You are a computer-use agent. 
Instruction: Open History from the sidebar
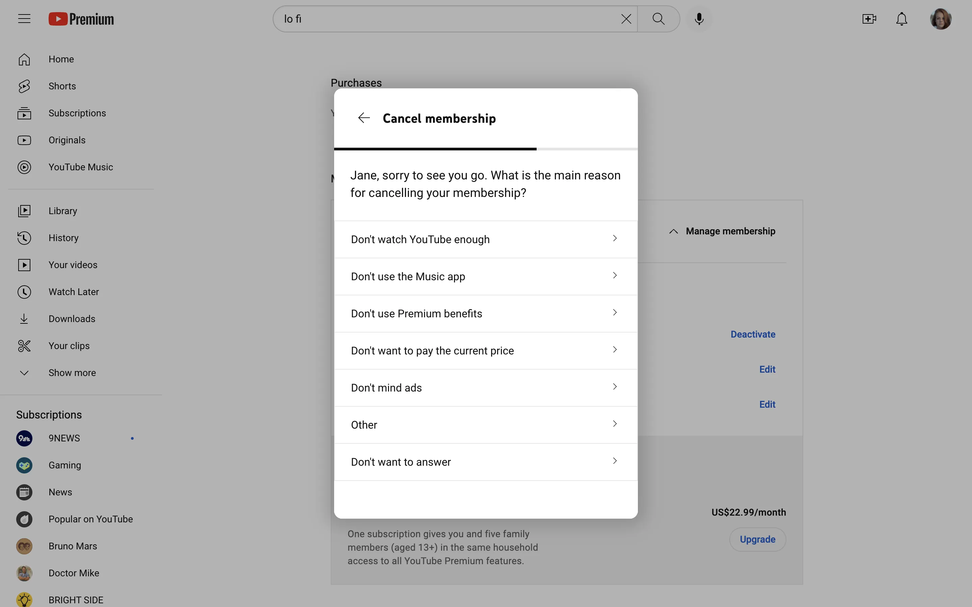click(x=63, y=238)
